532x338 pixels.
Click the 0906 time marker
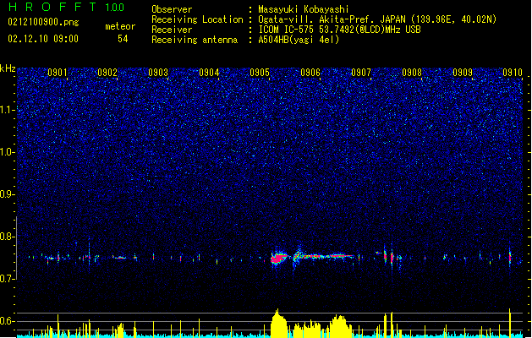pyautogui.click(x=310, y=73)
